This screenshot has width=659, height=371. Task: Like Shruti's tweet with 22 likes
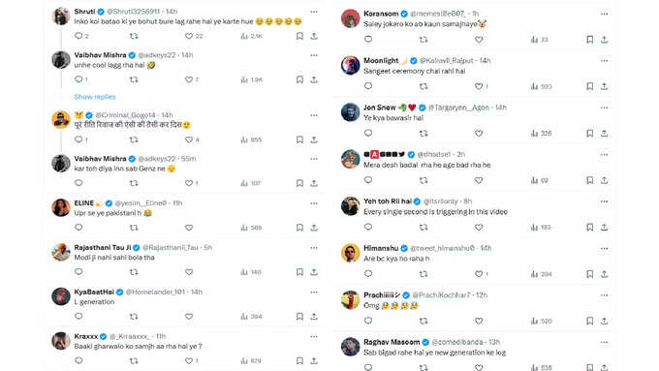[189, 36]
